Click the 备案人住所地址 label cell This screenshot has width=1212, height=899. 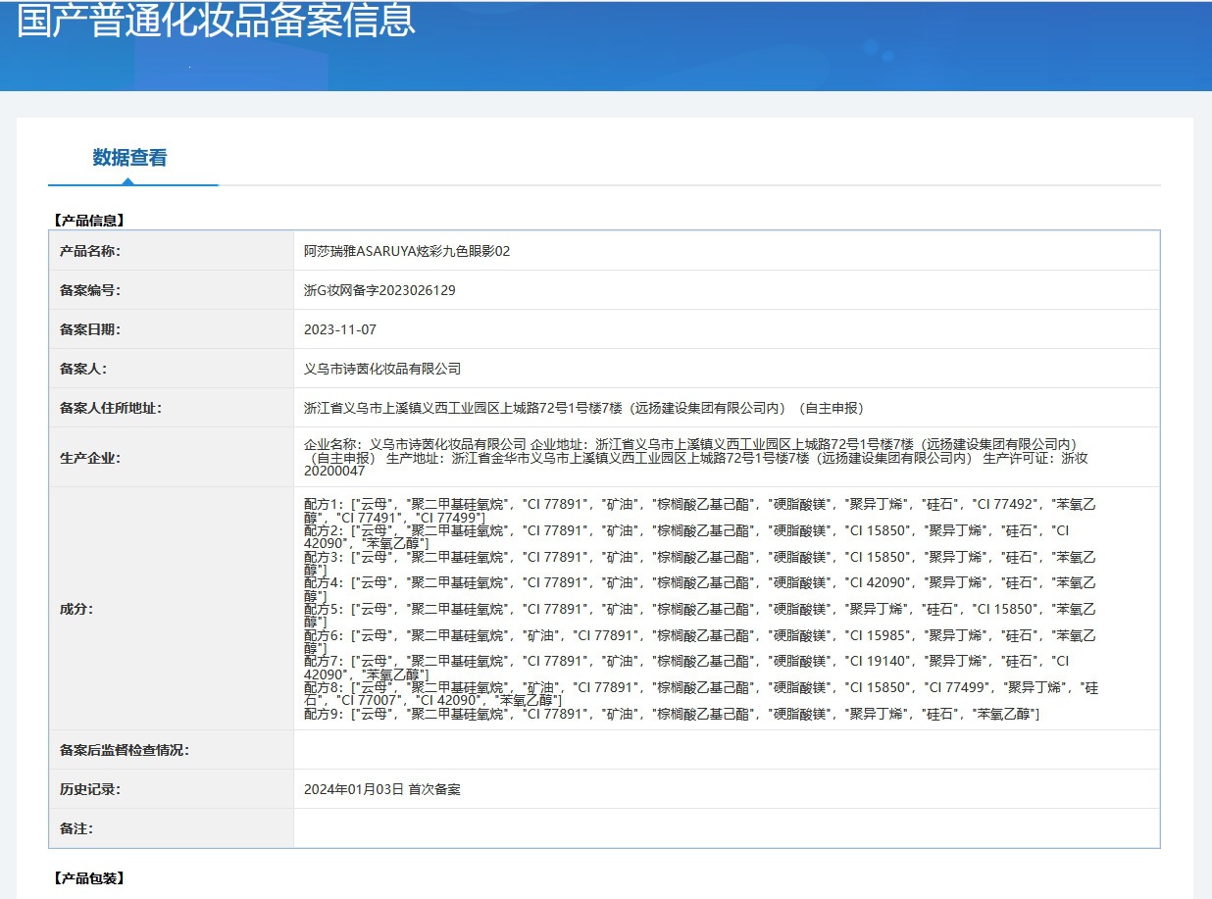(x=172, y=408)
